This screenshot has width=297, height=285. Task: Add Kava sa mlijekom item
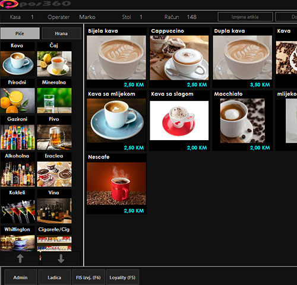click(x=116, y=121)
